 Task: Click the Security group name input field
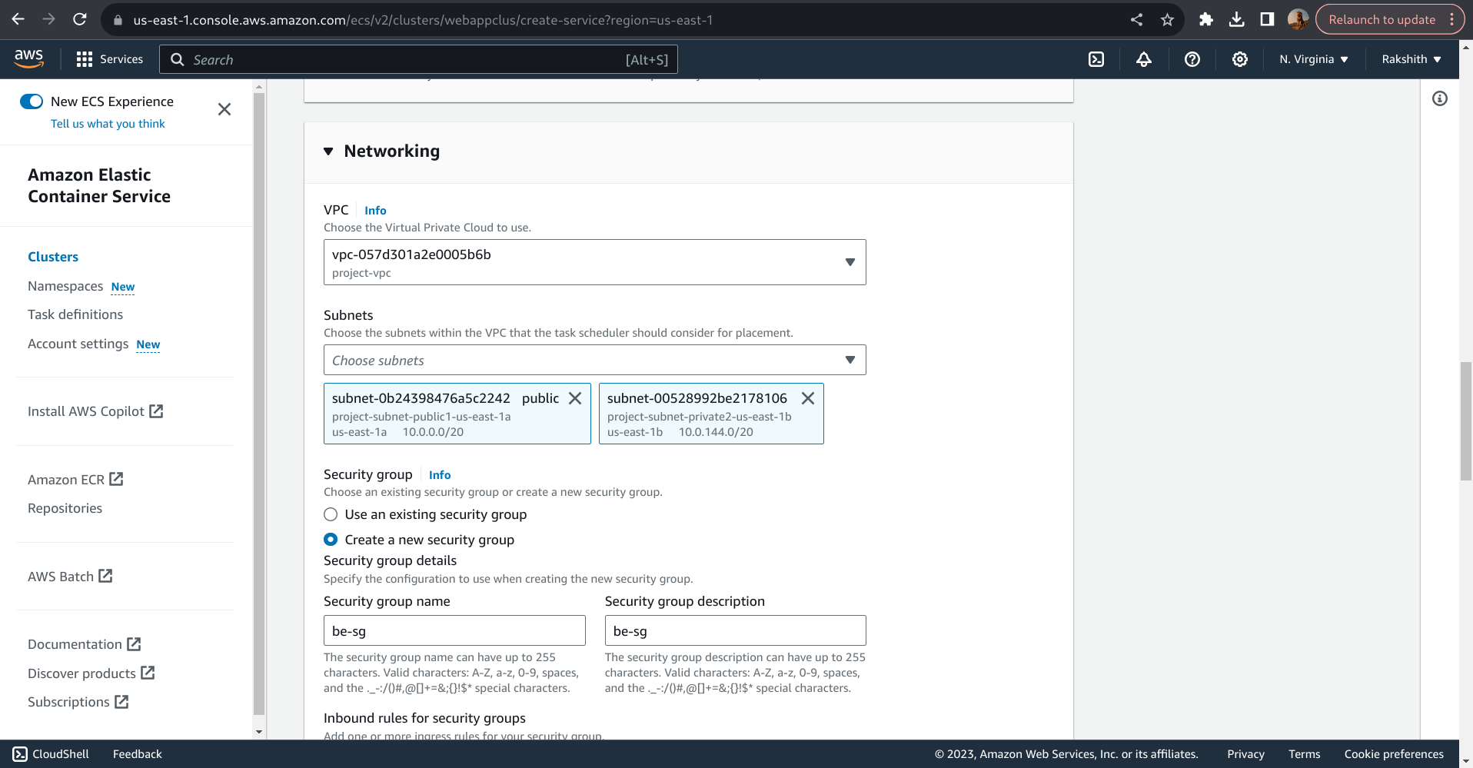(x=454, y=630)
